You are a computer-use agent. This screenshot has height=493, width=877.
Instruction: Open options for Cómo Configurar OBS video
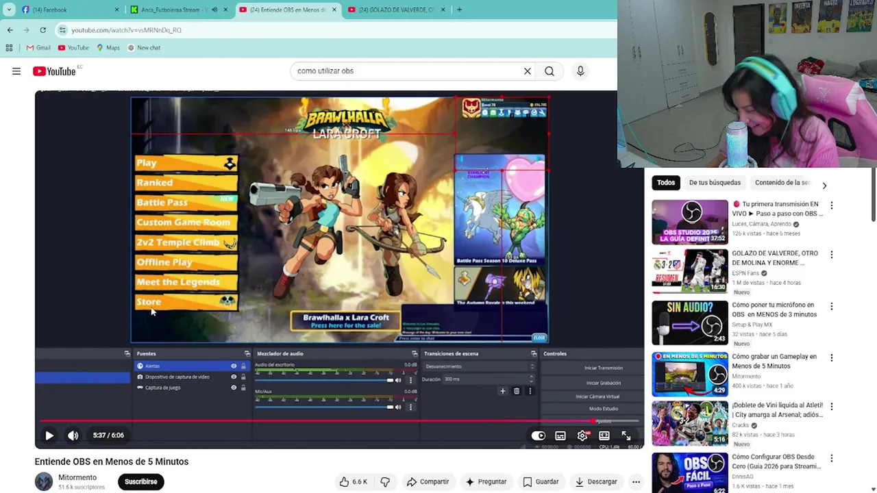[832, 458]
